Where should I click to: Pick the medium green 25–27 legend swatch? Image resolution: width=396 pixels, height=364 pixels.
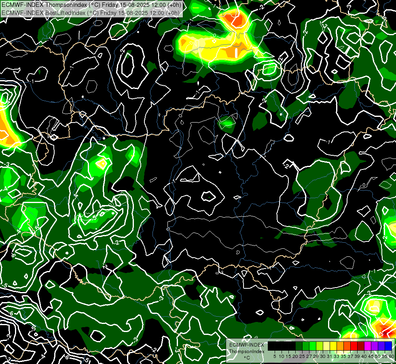[305, 346]
